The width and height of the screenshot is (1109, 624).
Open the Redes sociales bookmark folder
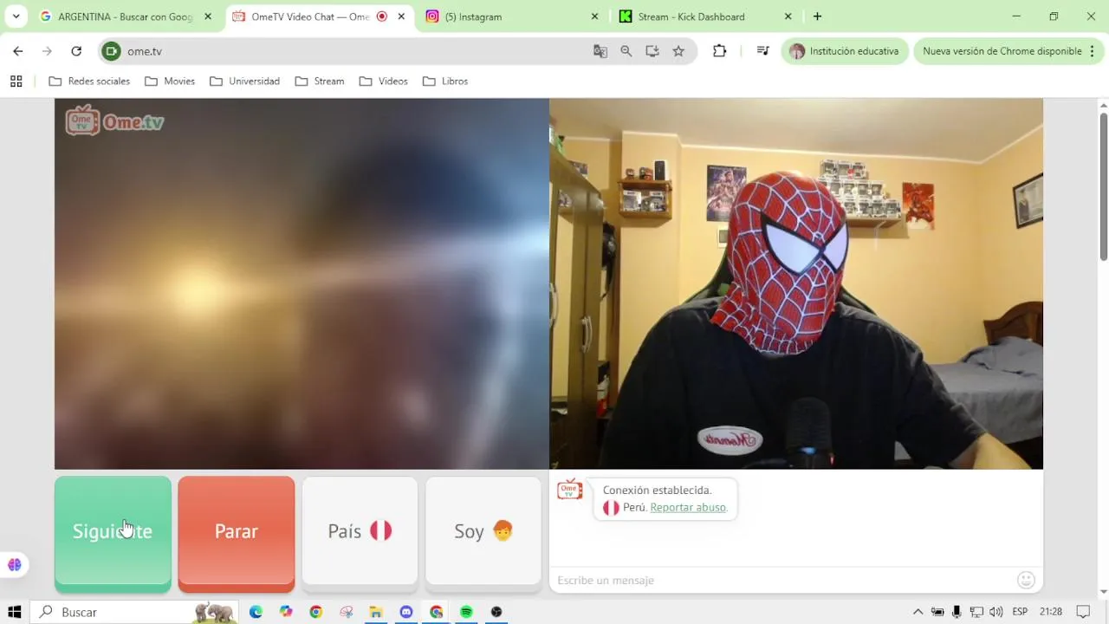(89, 81)
